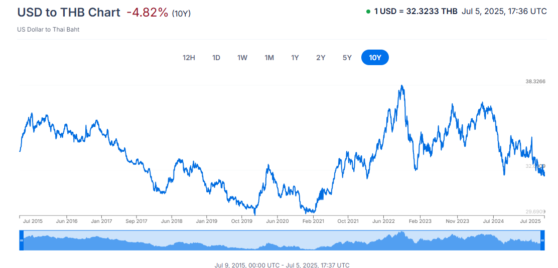Click the Jul 2015 axis label
This screenshot has height=268, width=558.
pos(33,221)
